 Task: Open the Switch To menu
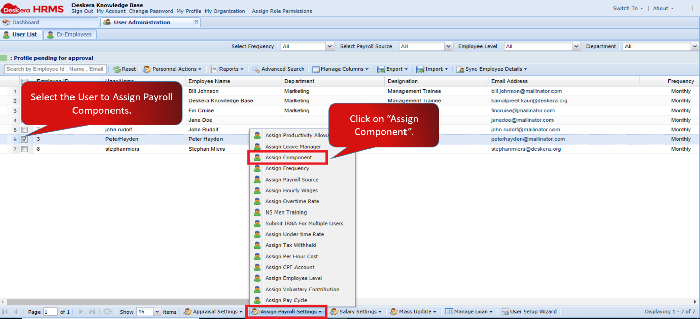[x=628, y=8]
